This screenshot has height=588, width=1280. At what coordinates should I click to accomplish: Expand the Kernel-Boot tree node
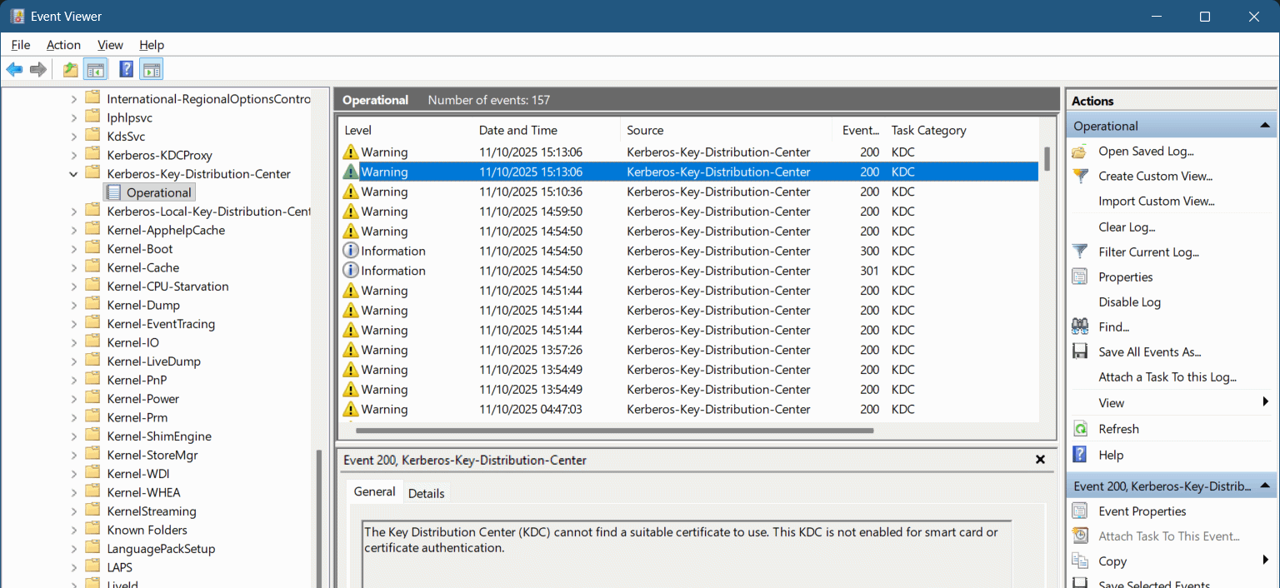[x=73, y=248]
